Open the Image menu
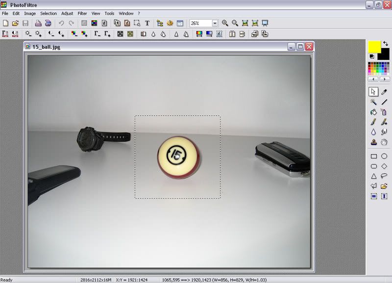 pyautogui.click(x=30, y=14)
